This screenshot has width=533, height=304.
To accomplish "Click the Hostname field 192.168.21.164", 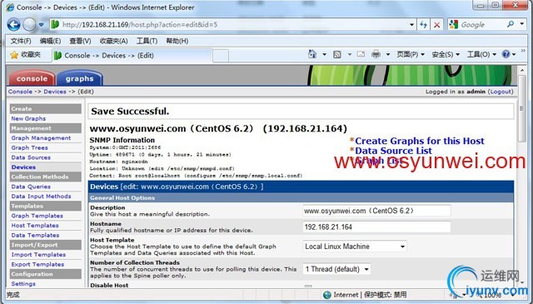I will point(376,227).
